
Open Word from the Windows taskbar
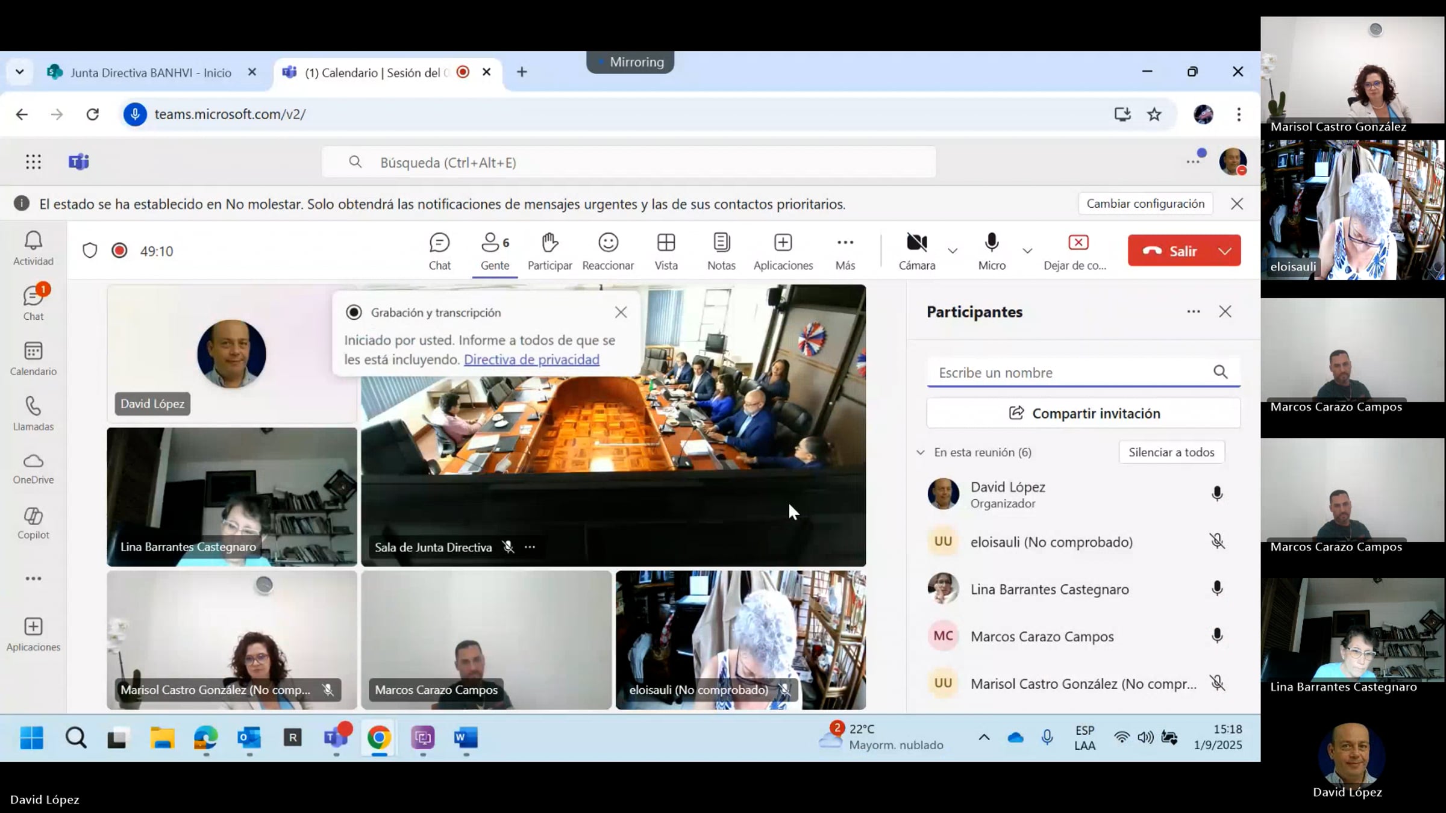coord(466,737)
